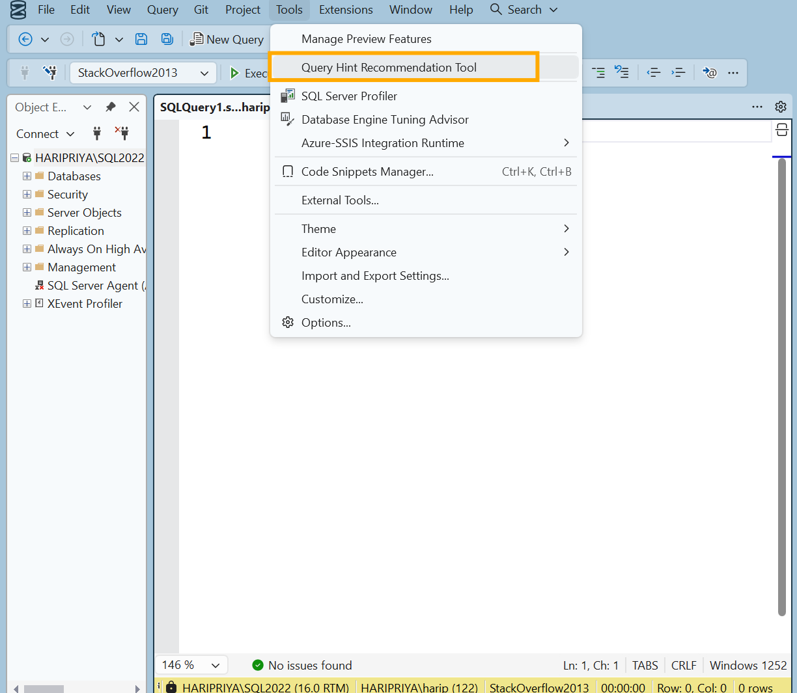Viewport: 797px width, 693px height.
Task: Expand the Editor Appearance submenu
Action: [426, 252]
